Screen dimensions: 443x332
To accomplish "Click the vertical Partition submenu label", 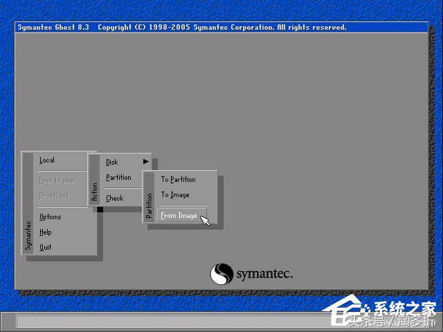I will click(149, 206).
